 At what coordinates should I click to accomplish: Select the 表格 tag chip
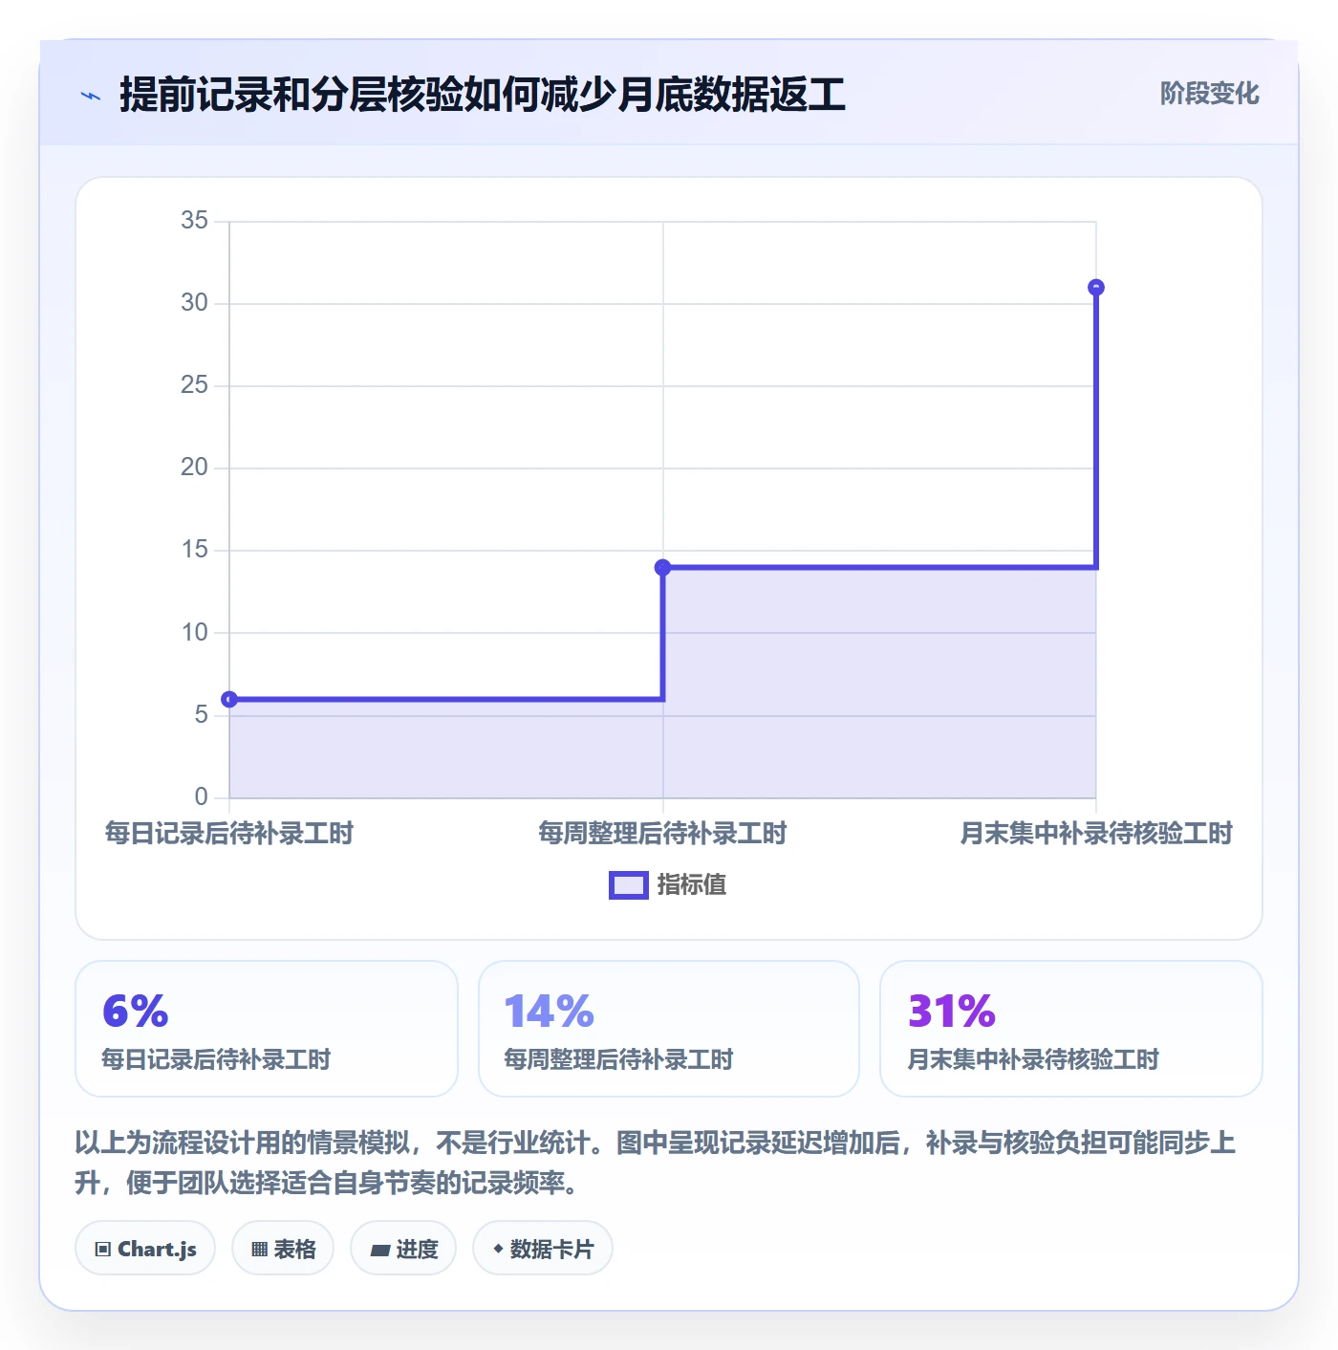(x=283, y=1249)
